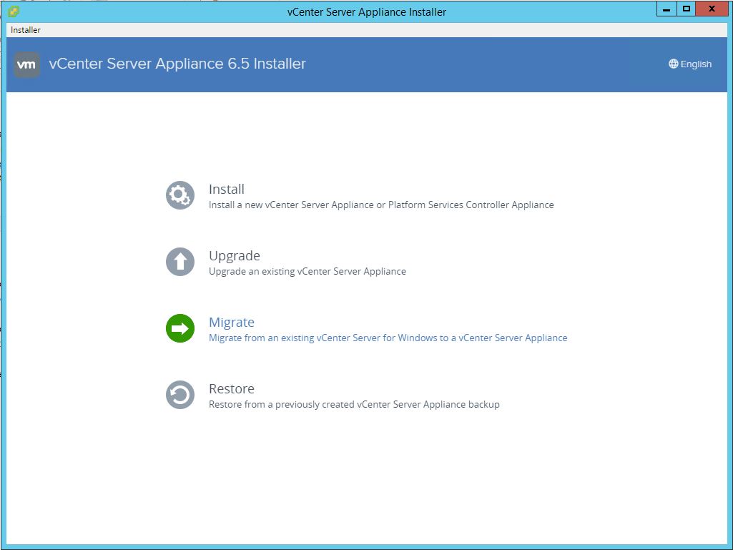Viewport: 733px width, 550px height.
Task: Click the Upgrade up-arrow icon
Action: [x=180, y=262]
